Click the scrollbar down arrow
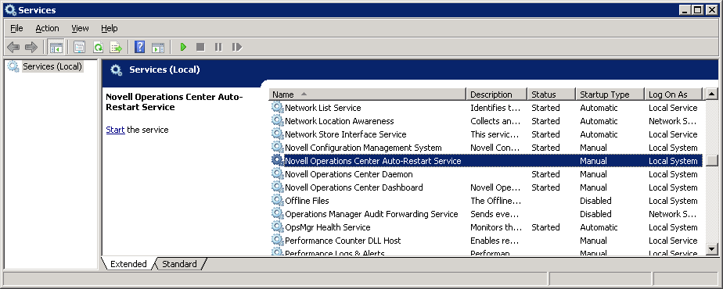Image resolution: width=723 pixels, height=289 pixels. 712,249
